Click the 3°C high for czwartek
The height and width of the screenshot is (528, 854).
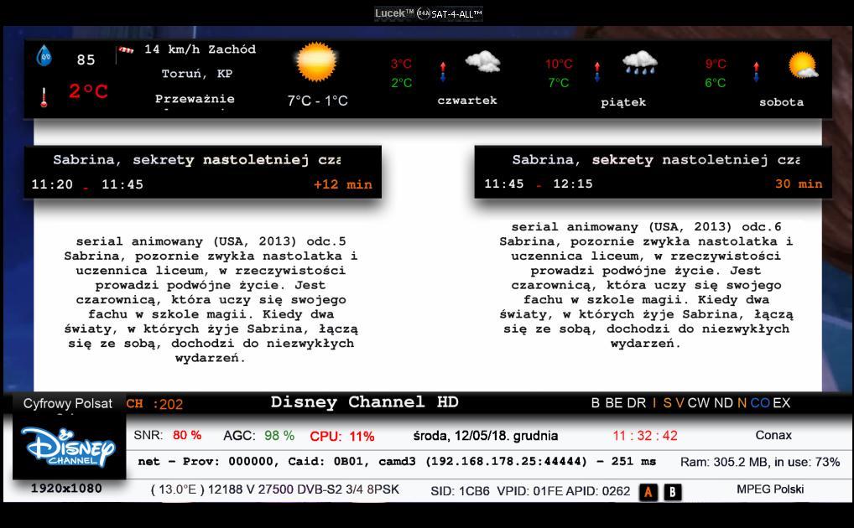point(401,65)
